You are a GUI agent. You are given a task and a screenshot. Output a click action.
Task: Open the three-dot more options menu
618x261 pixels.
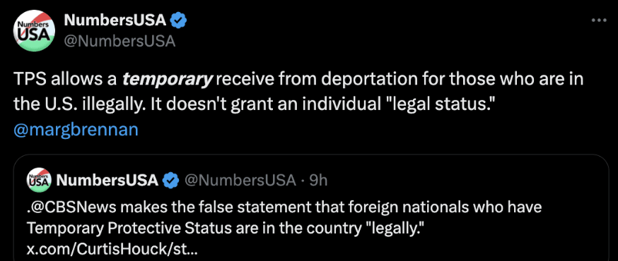coord(599,20)
